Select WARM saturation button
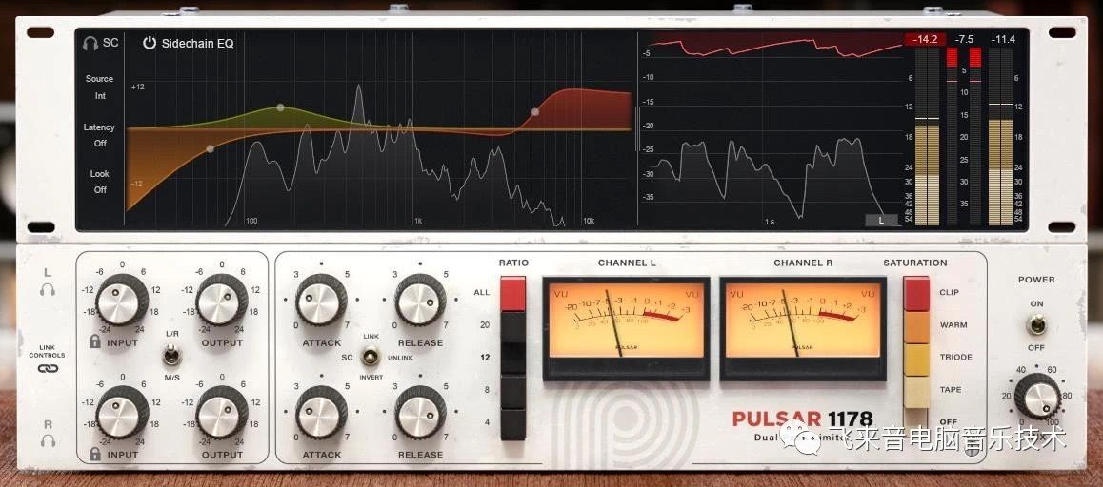The height and width of the screenshot is (487, 1103). 916,327
